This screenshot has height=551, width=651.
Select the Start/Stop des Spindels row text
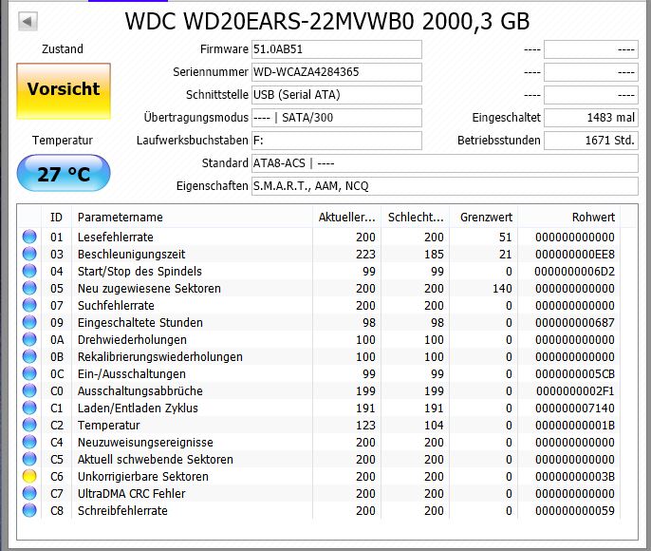tap(139, 272)
